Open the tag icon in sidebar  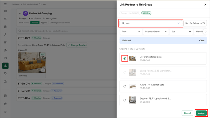[x=5, y=74]
